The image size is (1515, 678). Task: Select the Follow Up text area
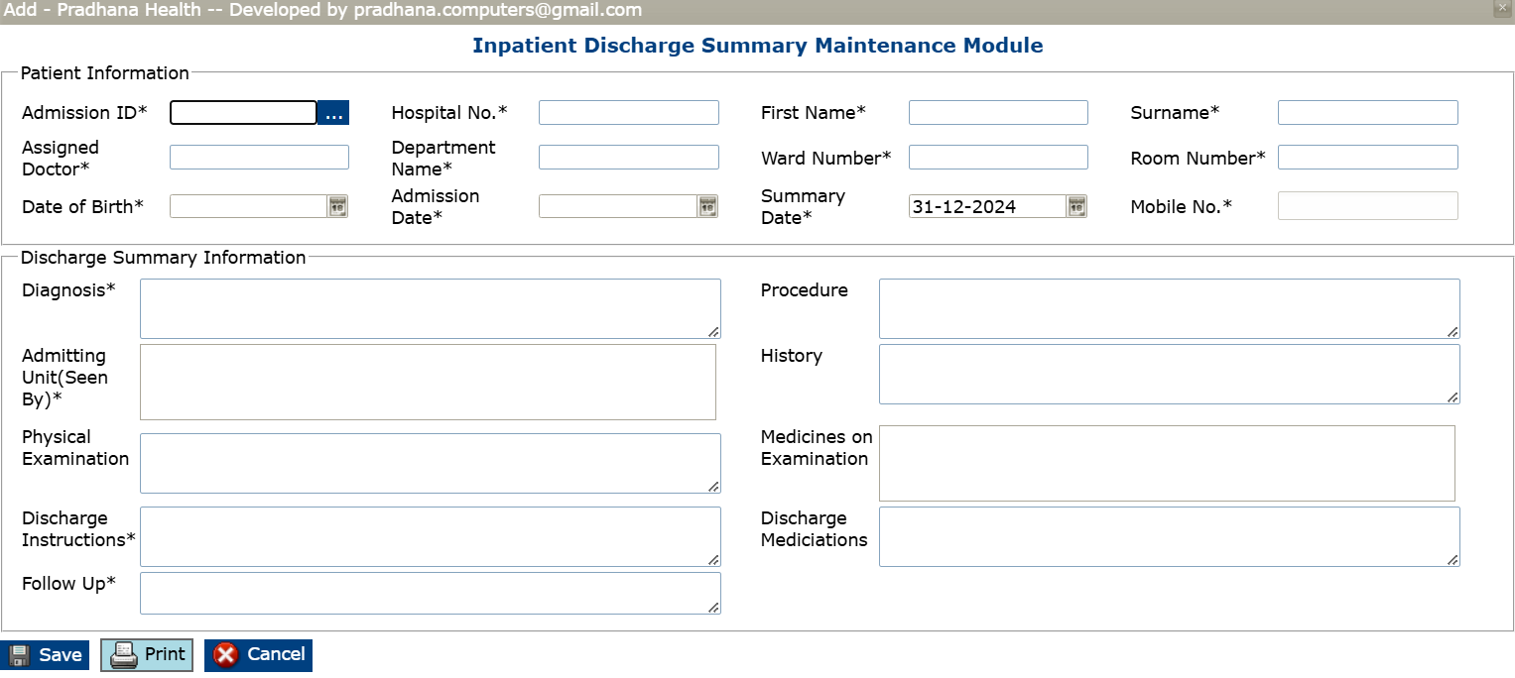pos(430,593)
